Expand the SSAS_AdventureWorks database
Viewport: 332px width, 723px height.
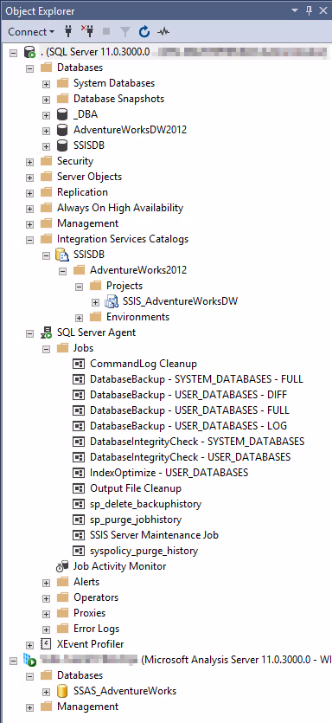click(x=46, y=692)
